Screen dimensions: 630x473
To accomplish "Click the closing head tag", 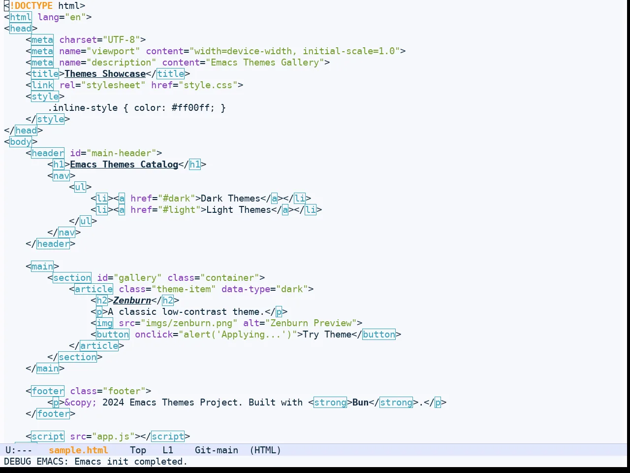I will click(24, 131).
